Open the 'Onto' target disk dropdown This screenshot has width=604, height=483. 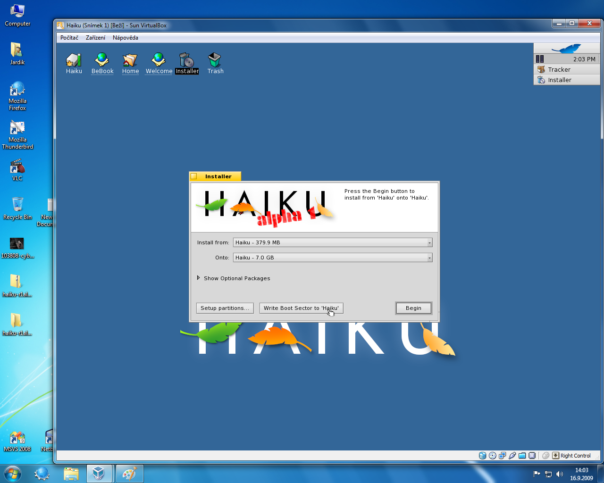click(x=333, y=258)
